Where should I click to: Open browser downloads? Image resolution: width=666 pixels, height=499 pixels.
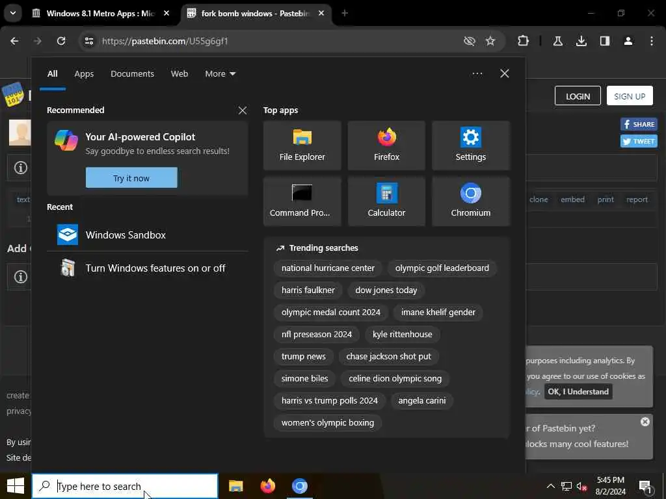[x=581, y=41]
